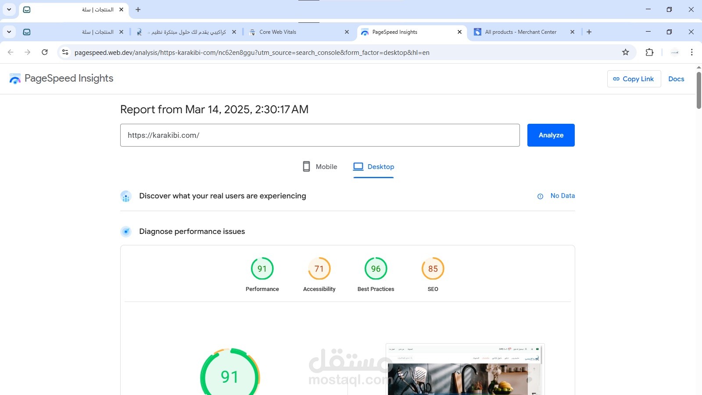702x395 pixels.
Task: Click the No Data info link
Action: [562, 196]
